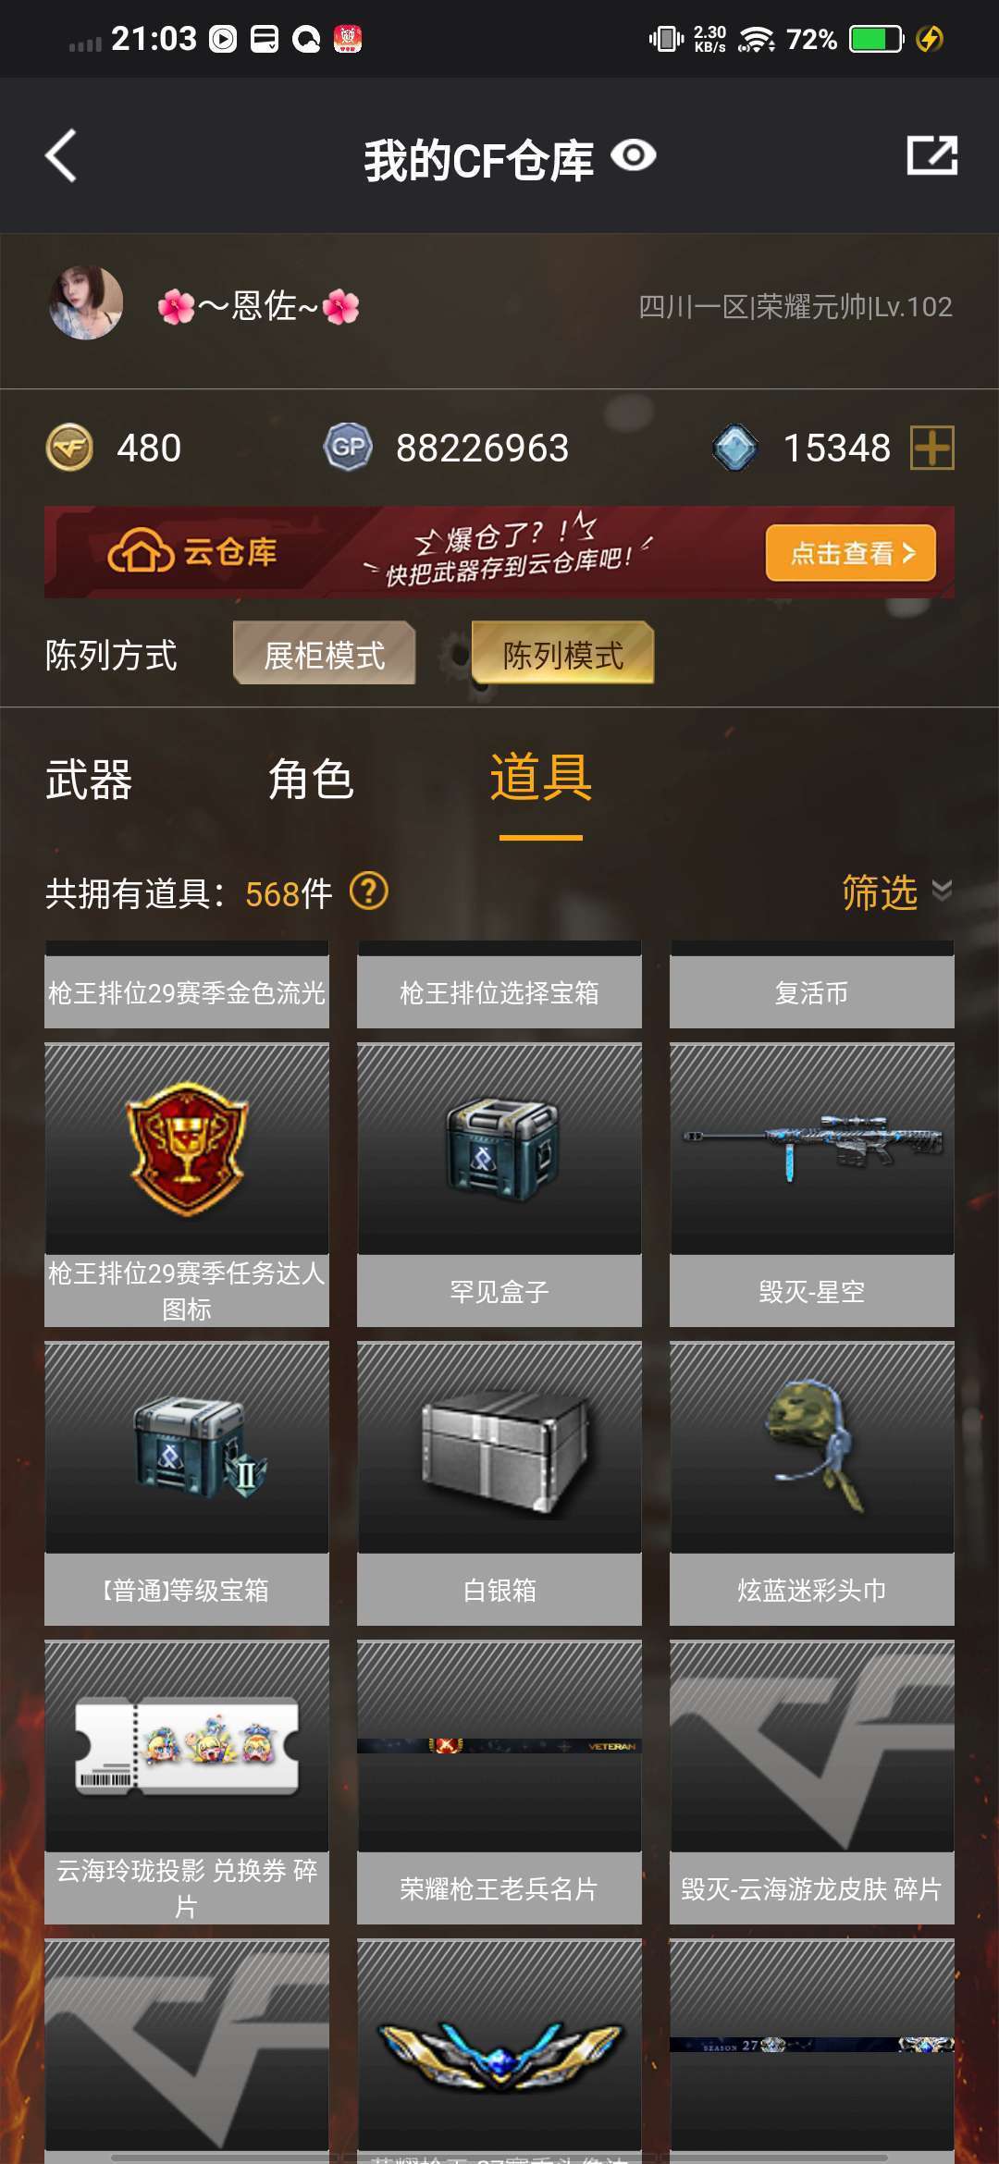The width and height of the screenshot is (999, 2164).
Task: Tap the GP coin icon
Action: pyautogui.click(x=348, y=448)
